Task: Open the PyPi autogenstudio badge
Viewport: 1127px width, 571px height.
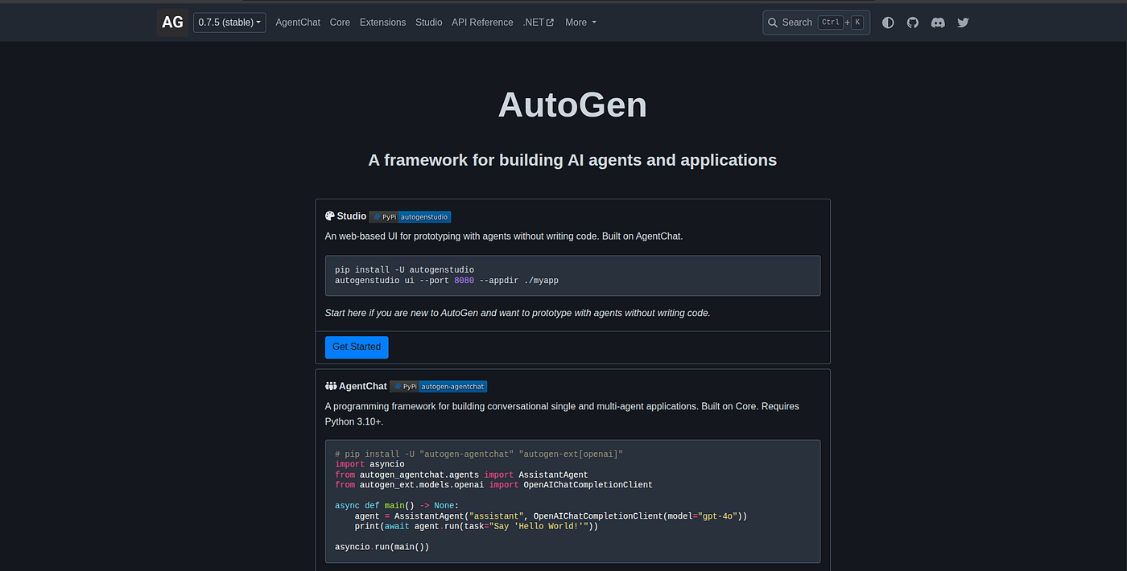Action: pos(410,217)
